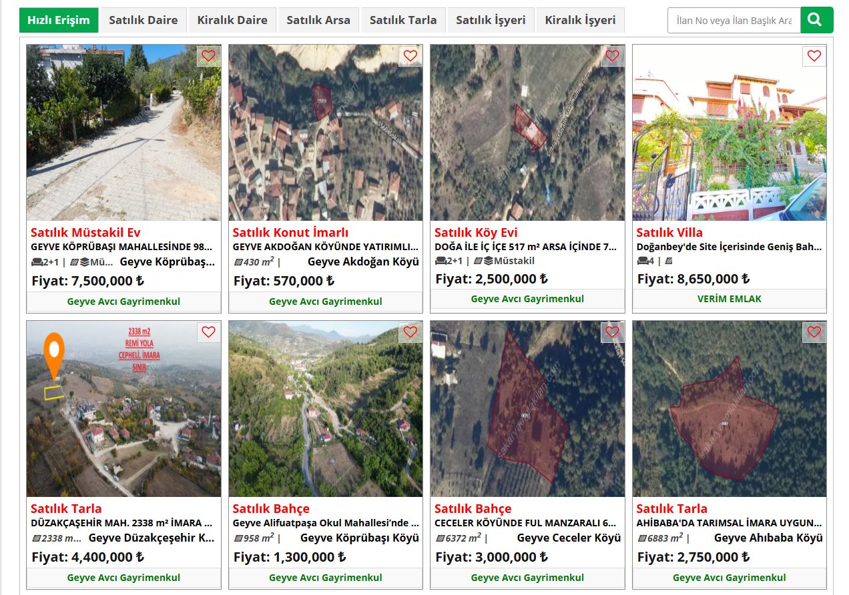The height and width of the screenshot is (595, 849).
Task: Toggle heart on Satılık Konut İmarlı listing
Action: click(410, 56)
